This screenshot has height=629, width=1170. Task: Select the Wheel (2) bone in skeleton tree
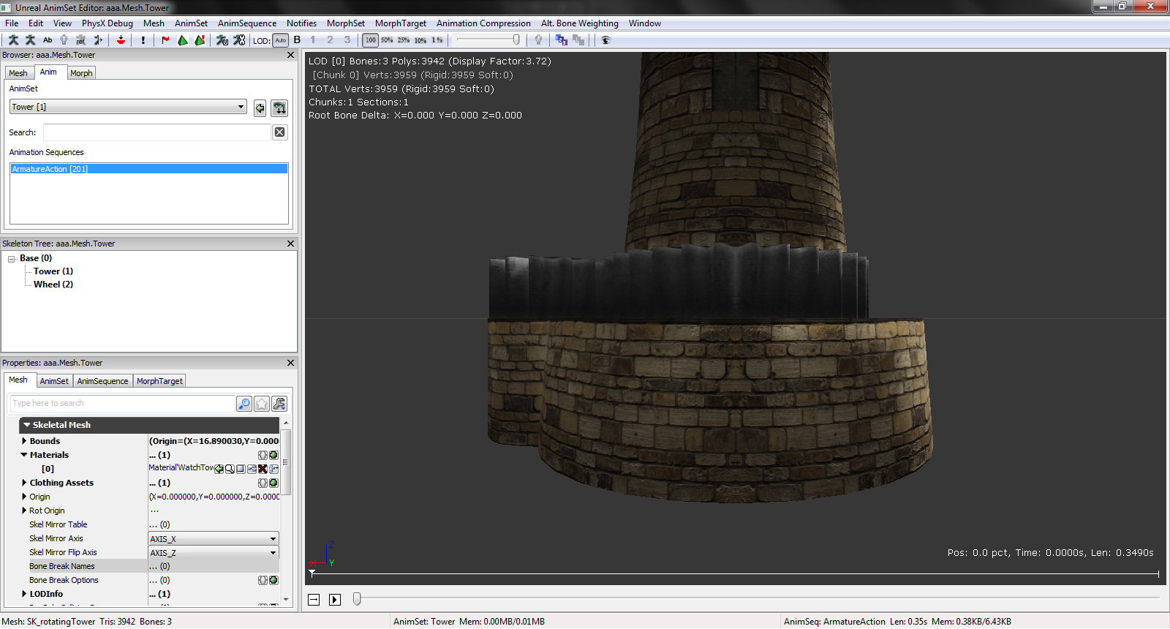coord(53,285)
